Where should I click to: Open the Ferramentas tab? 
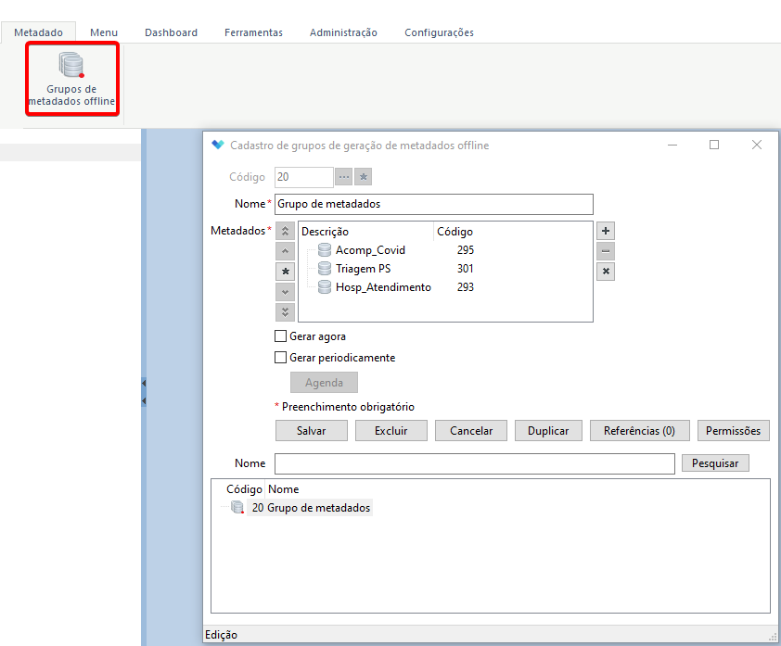click(x=253, y=32)
